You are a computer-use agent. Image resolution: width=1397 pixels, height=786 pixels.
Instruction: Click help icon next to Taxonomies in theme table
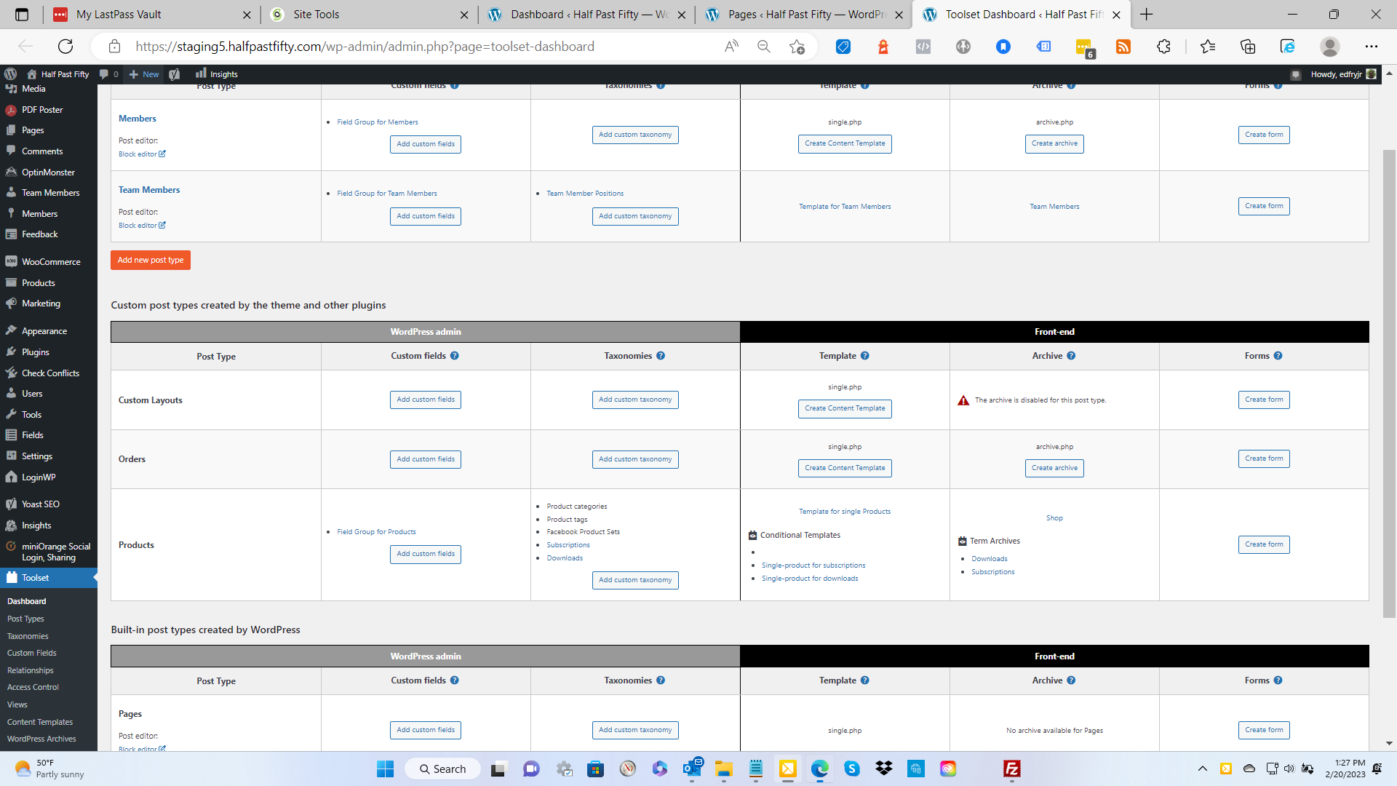click(661, 356)
